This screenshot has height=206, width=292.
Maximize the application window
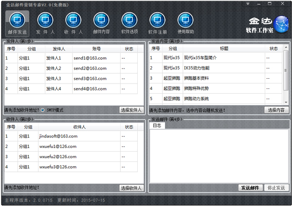(270, 3)
